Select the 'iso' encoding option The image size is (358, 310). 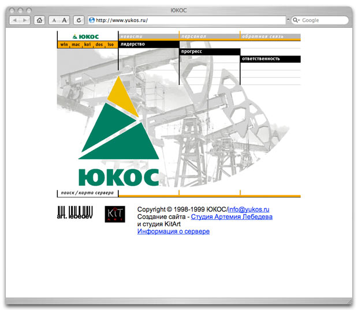point(110,44)
